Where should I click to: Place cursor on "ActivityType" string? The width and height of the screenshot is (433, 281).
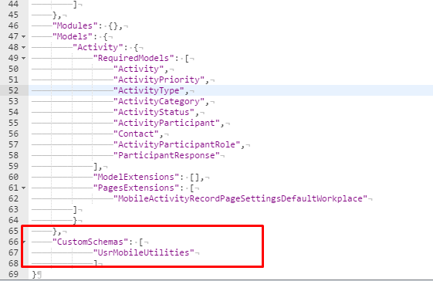pyautogui.click(x=149, y=90)
